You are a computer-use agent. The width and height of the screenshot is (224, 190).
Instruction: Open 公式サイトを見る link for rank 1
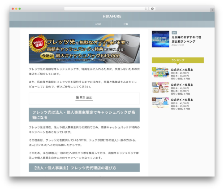pos(182,70)
